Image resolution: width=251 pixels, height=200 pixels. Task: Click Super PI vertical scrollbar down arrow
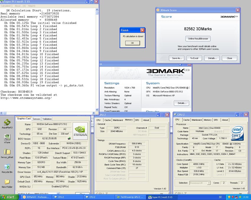point(97,110)
